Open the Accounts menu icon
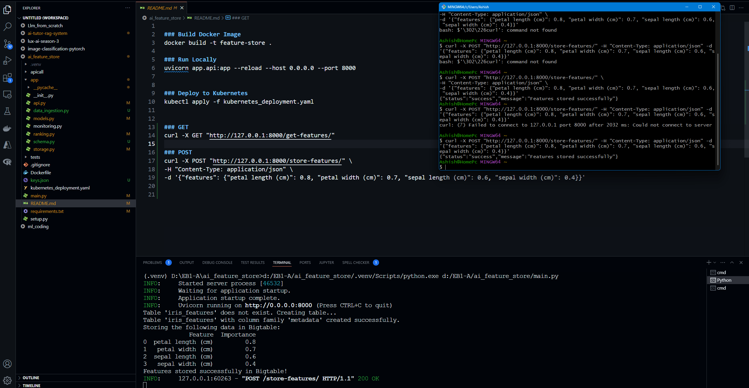 click(7, 364)
